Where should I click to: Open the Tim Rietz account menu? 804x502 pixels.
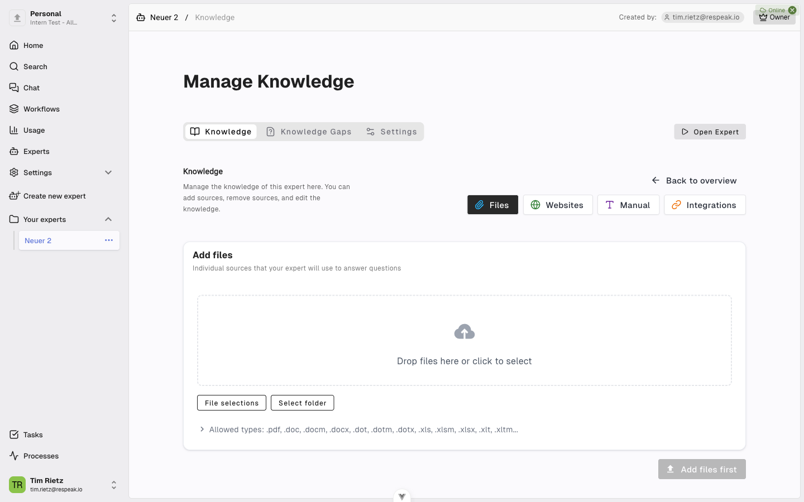pyautogui.click(x=64, y=485)
